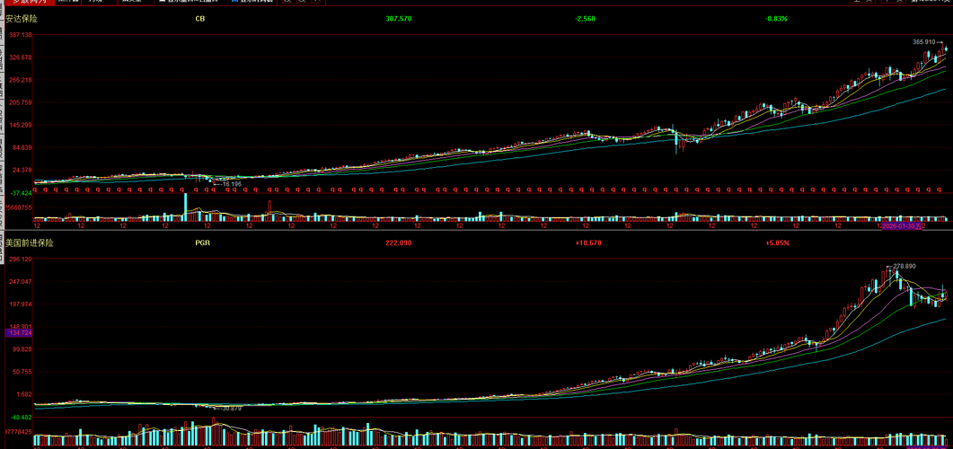Click the 205.759 axis value
This screenshot has width=953, height=449.
[x=20, y=102]
